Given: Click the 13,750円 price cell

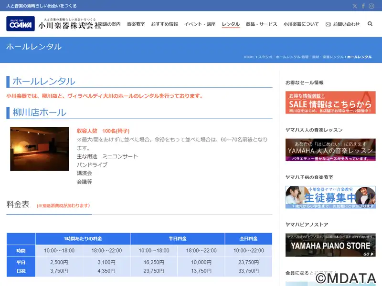Looking at the screenshot, I should [201, 271].
